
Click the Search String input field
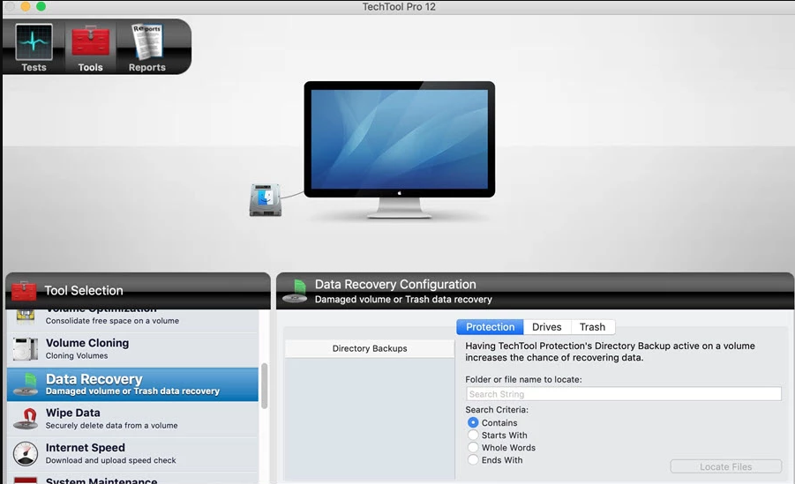pyautogui.click(x=624, y=394)
